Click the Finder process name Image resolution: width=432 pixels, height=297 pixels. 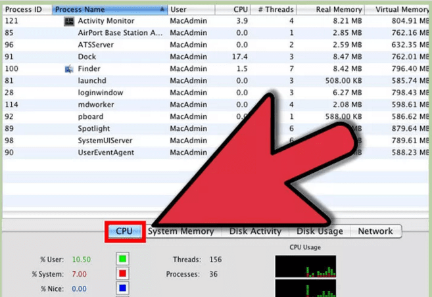pyautogui.click(x=89, y=69)
